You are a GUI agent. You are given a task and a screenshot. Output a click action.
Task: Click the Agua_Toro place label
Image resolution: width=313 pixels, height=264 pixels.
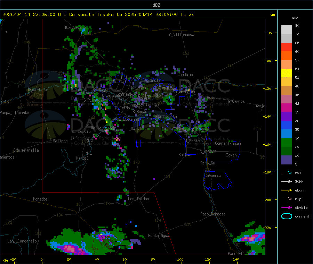(37, 90)
